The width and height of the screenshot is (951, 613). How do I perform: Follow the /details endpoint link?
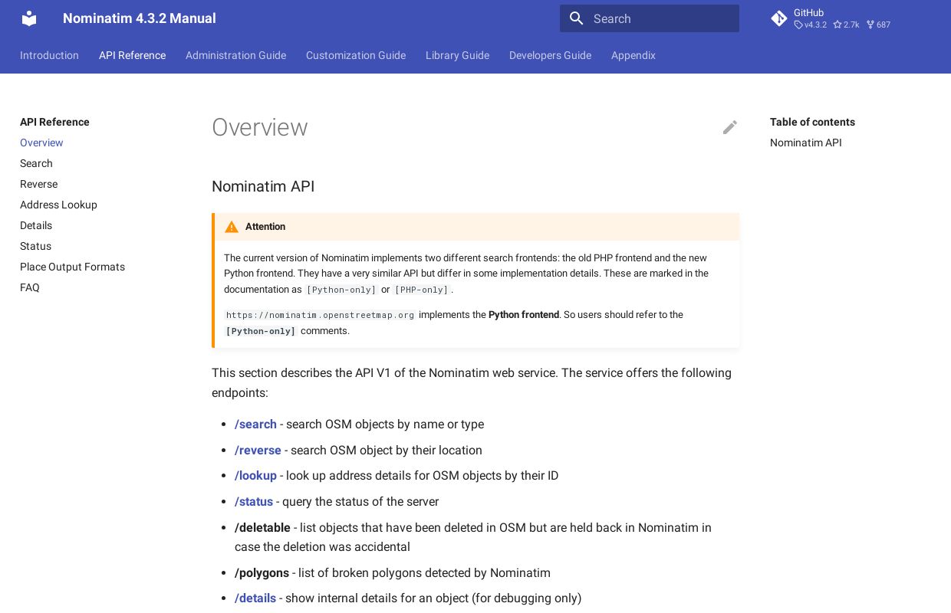(x=255, y=598)
